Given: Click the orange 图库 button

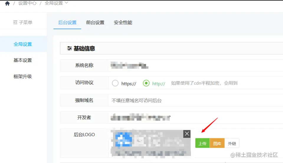Looking at the screenshot, I should 217,143.
